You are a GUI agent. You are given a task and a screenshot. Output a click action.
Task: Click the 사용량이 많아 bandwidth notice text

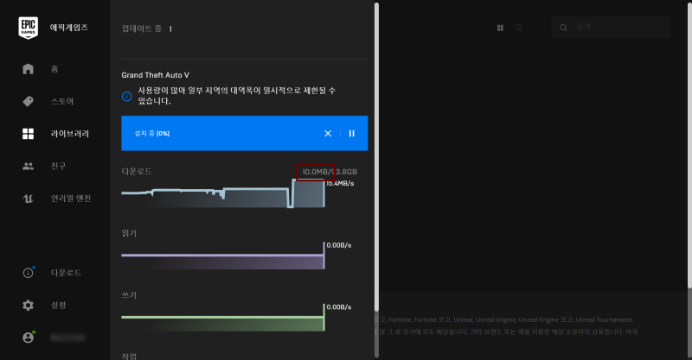236,96
